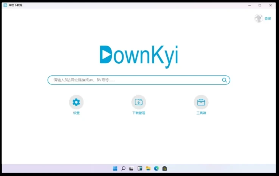Viewport: 279px width, 176px height.
Task: Click the search magnifier icon in the search bar
Action: [x=225, y=80]
